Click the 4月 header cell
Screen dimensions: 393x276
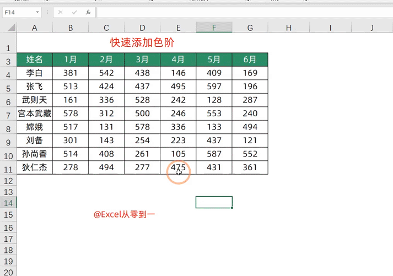point(178,59)
